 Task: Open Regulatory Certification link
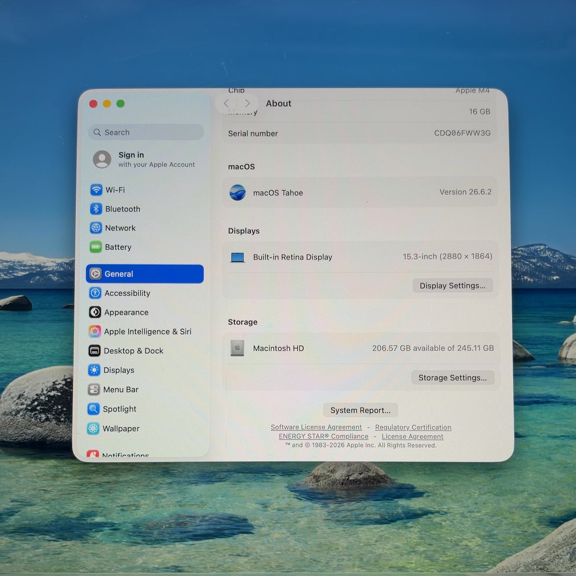pos(413,427)
